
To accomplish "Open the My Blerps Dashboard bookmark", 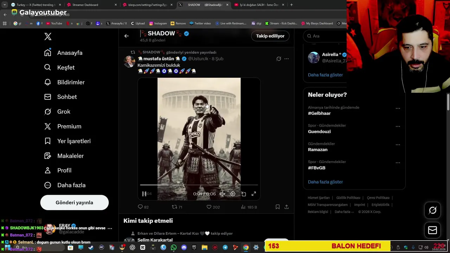I will pos(317,24).
